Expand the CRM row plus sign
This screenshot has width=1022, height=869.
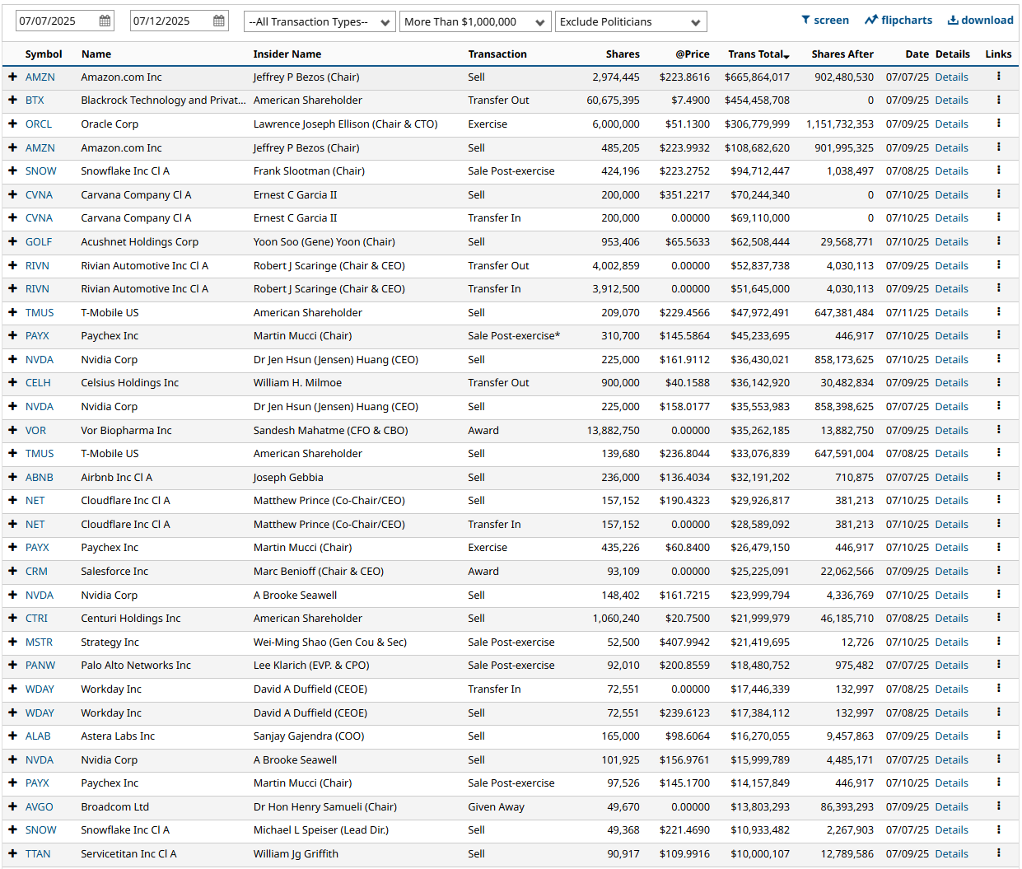[12, 571]
